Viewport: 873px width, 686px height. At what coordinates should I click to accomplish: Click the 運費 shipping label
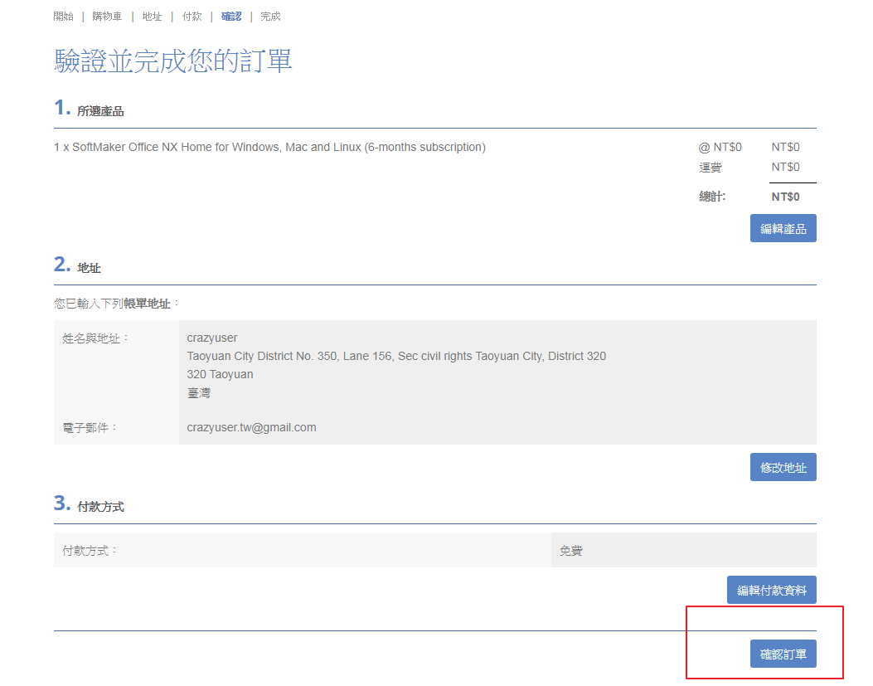pos(711,168)
